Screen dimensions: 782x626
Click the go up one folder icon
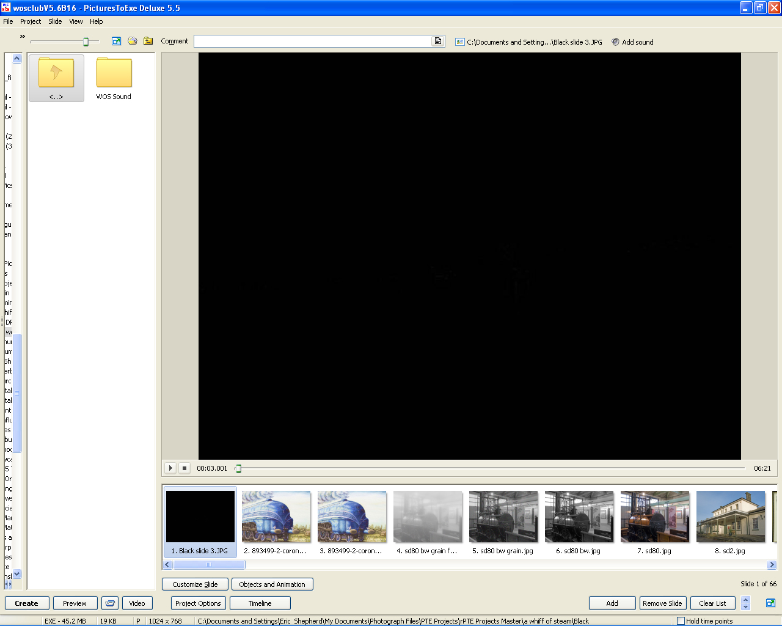[148, 41]
